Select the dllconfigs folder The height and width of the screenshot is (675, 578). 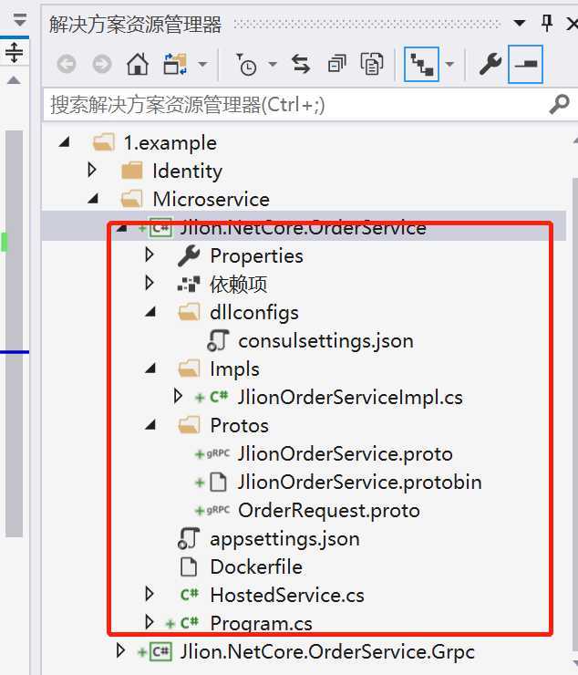point(254,313)
